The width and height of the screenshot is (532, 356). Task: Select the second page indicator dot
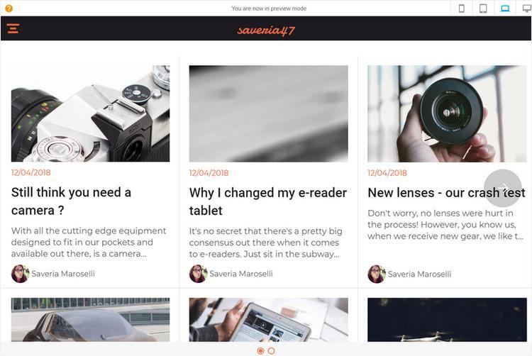(272, 351)
